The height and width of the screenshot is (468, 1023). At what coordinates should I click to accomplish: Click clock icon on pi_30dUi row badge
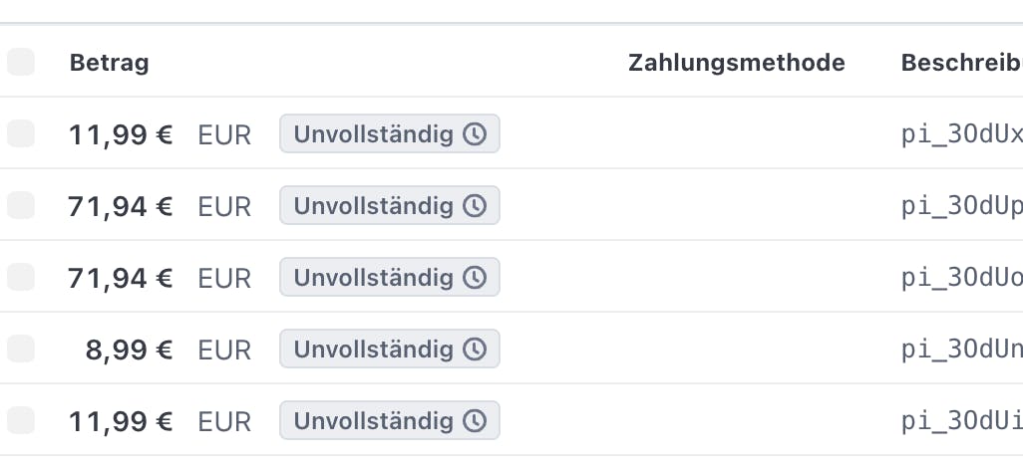pos(476,421)
